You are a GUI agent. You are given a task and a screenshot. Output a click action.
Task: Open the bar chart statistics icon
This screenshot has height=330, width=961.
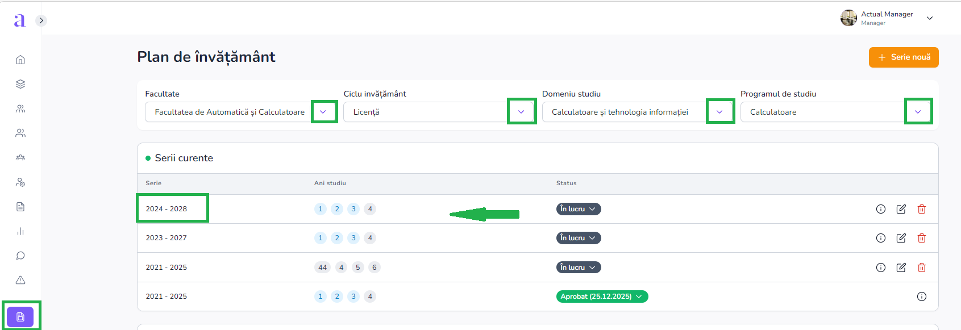[20, 231]
